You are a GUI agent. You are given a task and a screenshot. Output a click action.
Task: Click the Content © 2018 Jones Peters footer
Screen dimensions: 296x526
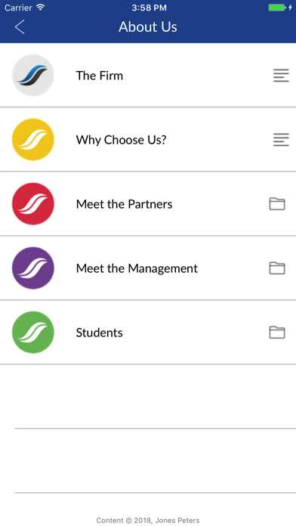point(148,520)
